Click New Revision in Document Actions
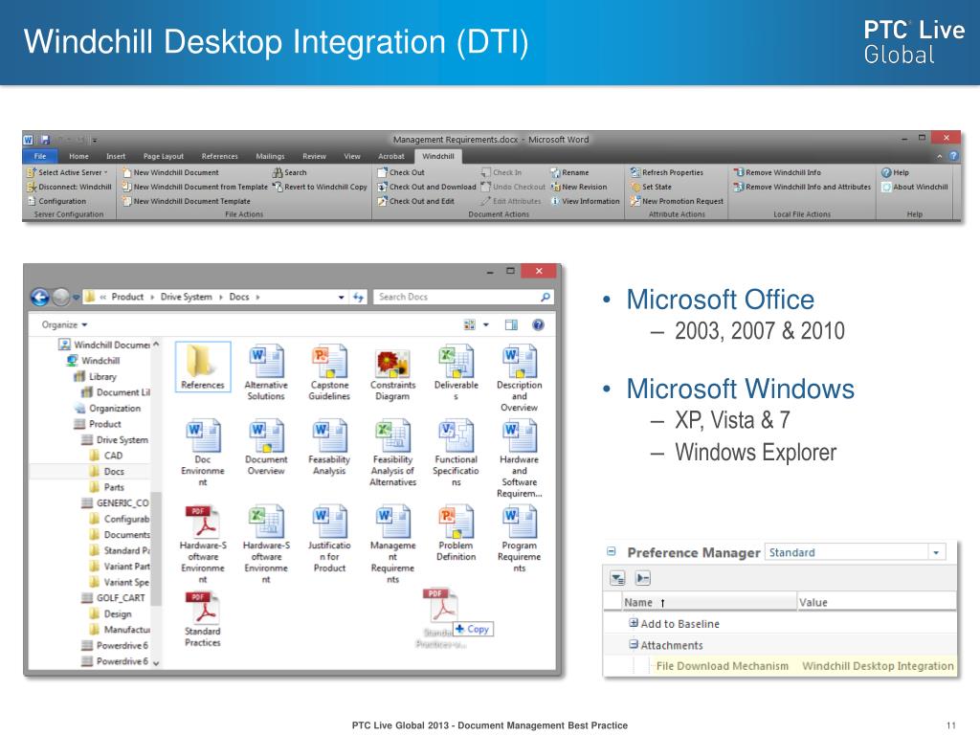 click(579, 187)
